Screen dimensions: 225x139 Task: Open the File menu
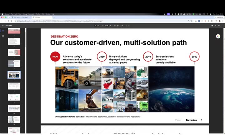coord(12,14)
